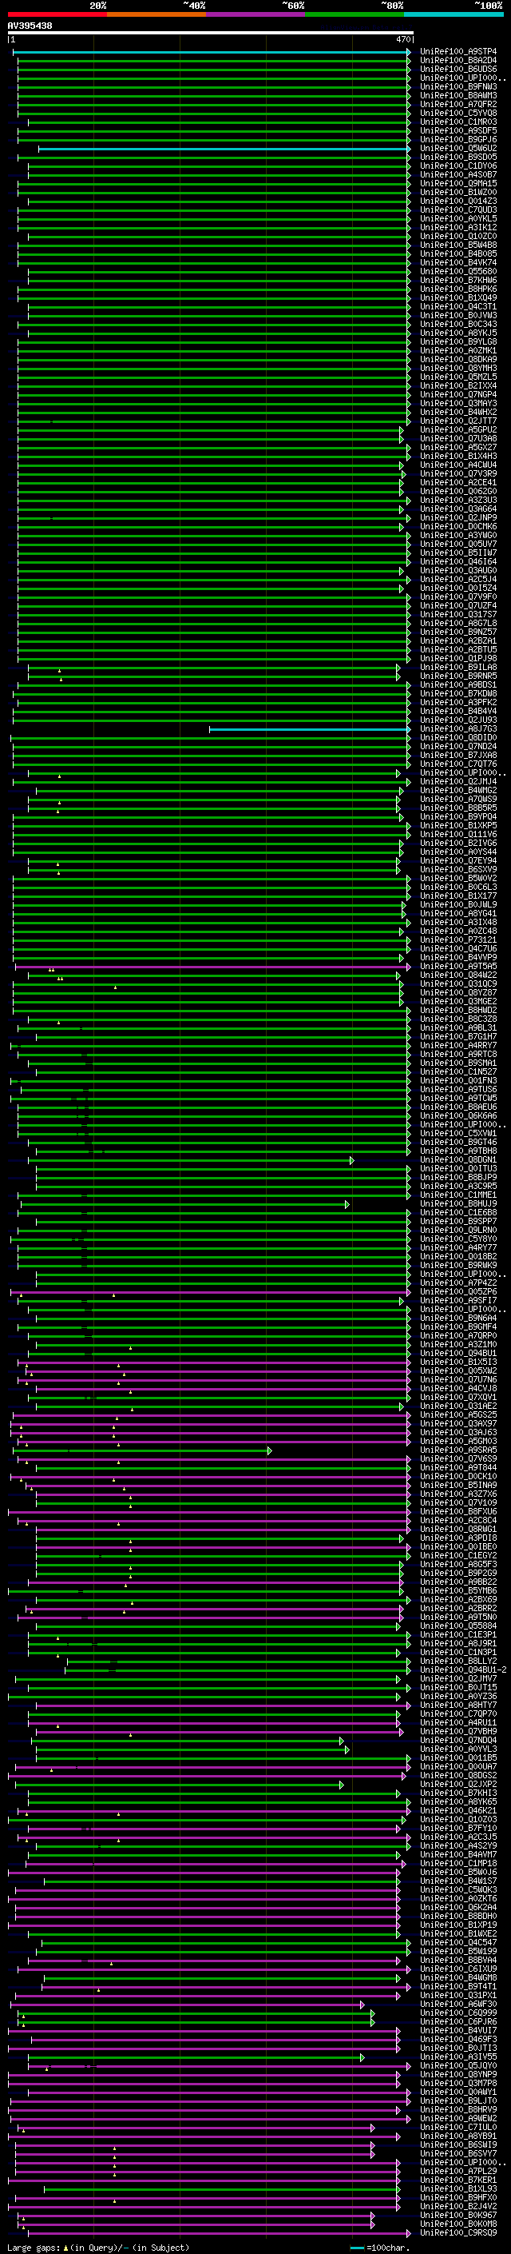Click the UniRef100_A6WF30 label
The width and height of the screenshot is (511, 2254).
(458, 2004)
